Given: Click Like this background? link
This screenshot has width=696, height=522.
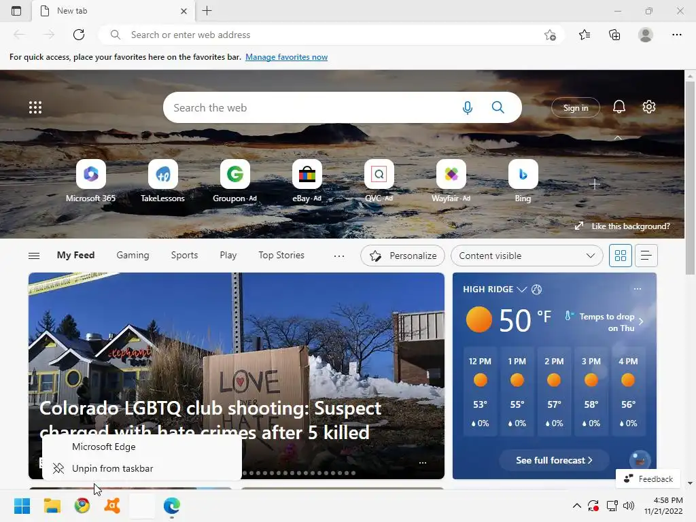Looking at the screenshot, I should click(x=623, y=226).
